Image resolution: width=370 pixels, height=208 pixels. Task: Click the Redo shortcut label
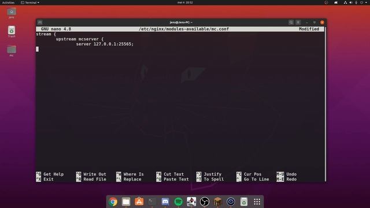tap(291, 180)
